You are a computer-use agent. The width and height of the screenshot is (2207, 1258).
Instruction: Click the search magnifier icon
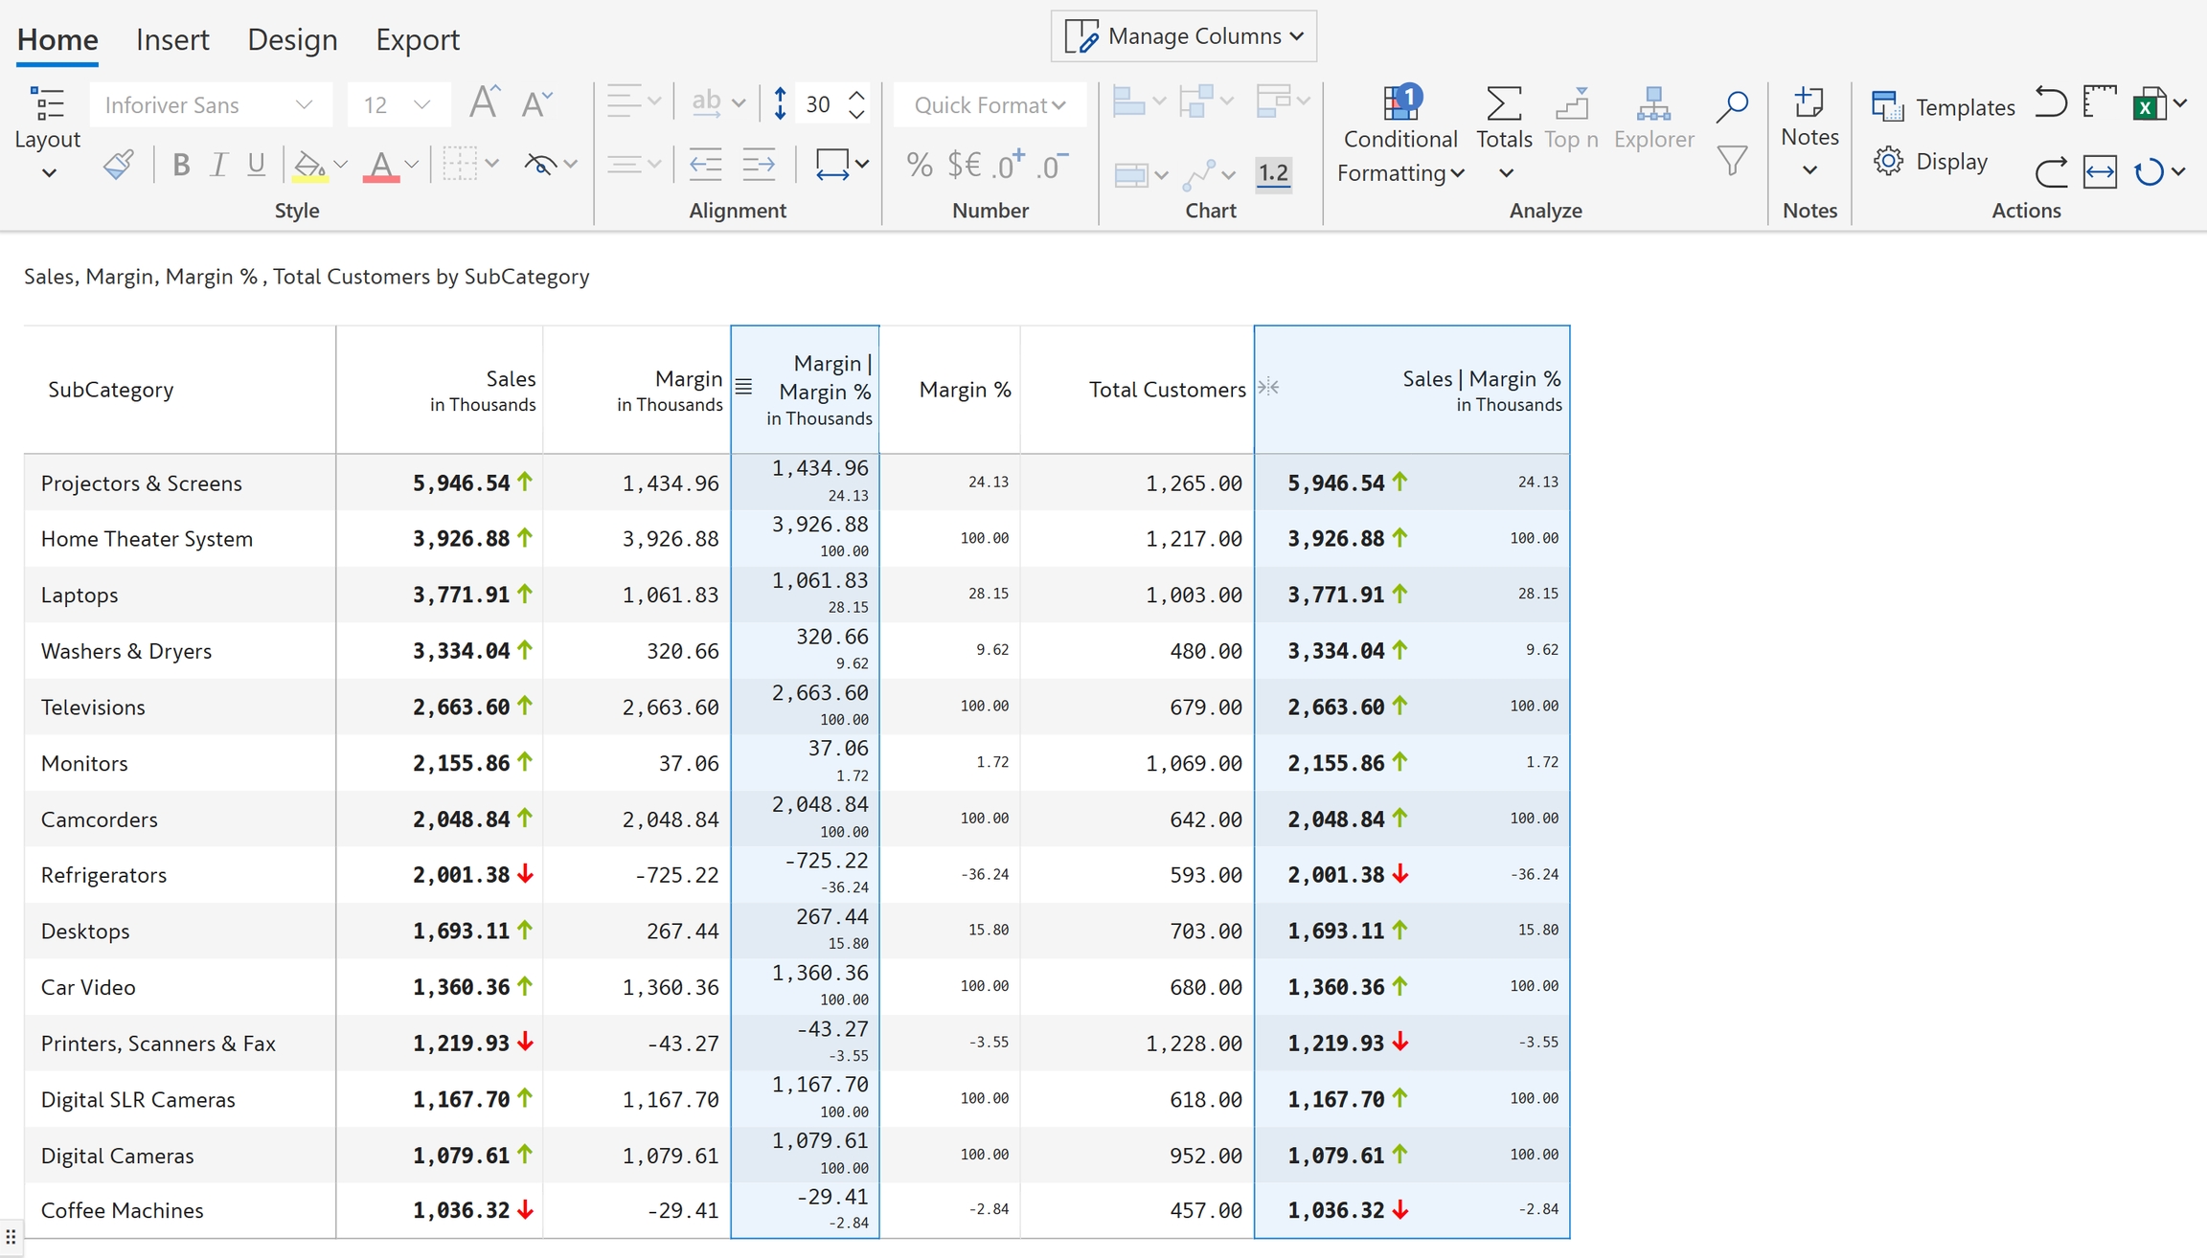tap(1731, 106)
